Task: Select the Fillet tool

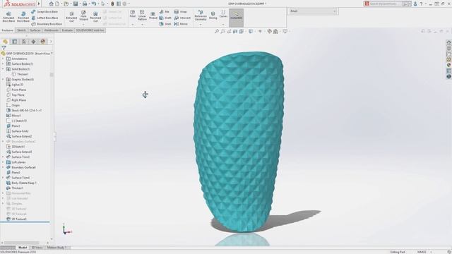Action: click(132, 14)
